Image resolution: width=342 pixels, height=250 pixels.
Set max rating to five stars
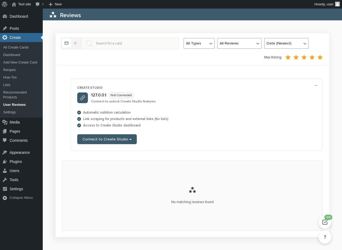point(320,57)
